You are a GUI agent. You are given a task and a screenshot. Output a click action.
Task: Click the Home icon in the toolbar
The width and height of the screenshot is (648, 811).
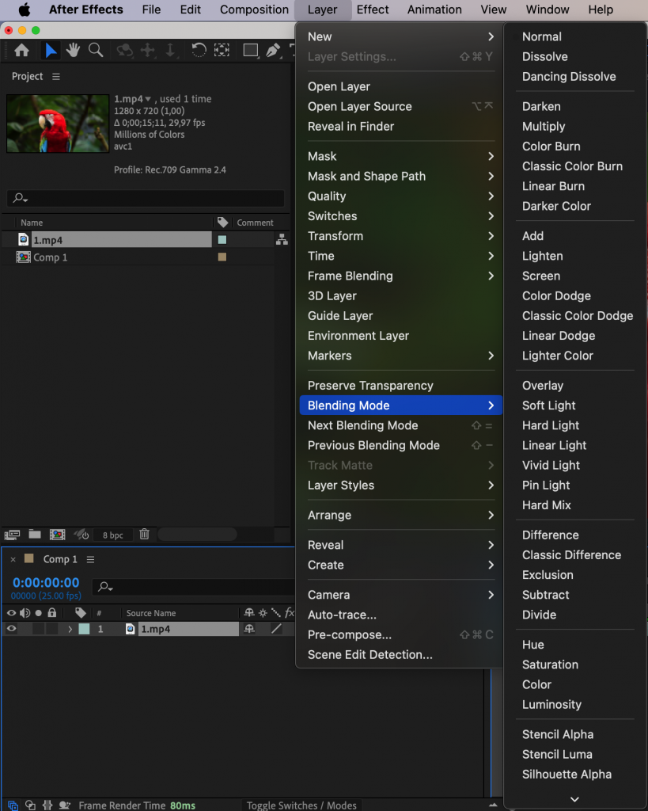coord(21,50)
